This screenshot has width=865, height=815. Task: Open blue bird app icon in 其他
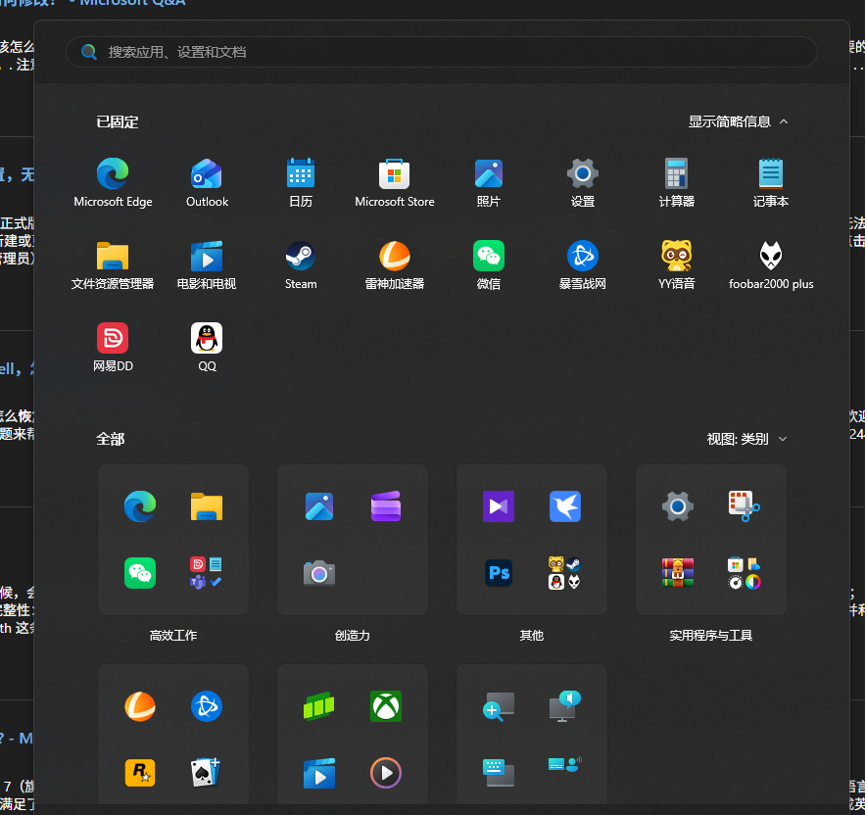[x=565, y=506]
